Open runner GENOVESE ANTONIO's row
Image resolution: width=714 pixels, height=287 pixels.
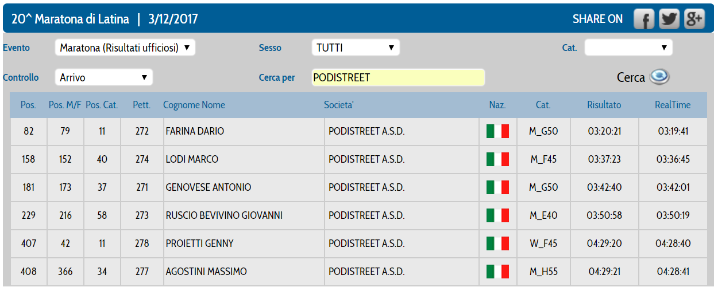click(x=209, y=187)
